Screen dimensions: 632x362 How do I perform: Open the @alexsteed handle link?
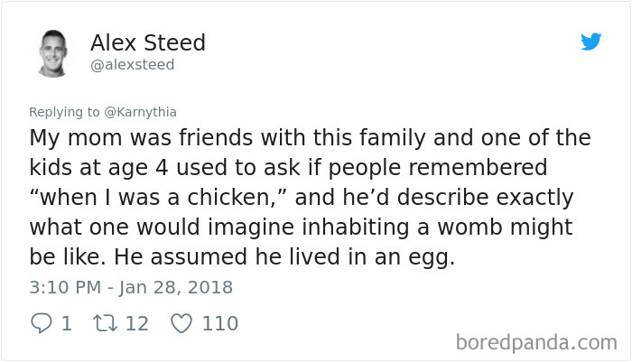tap(133, 65)
